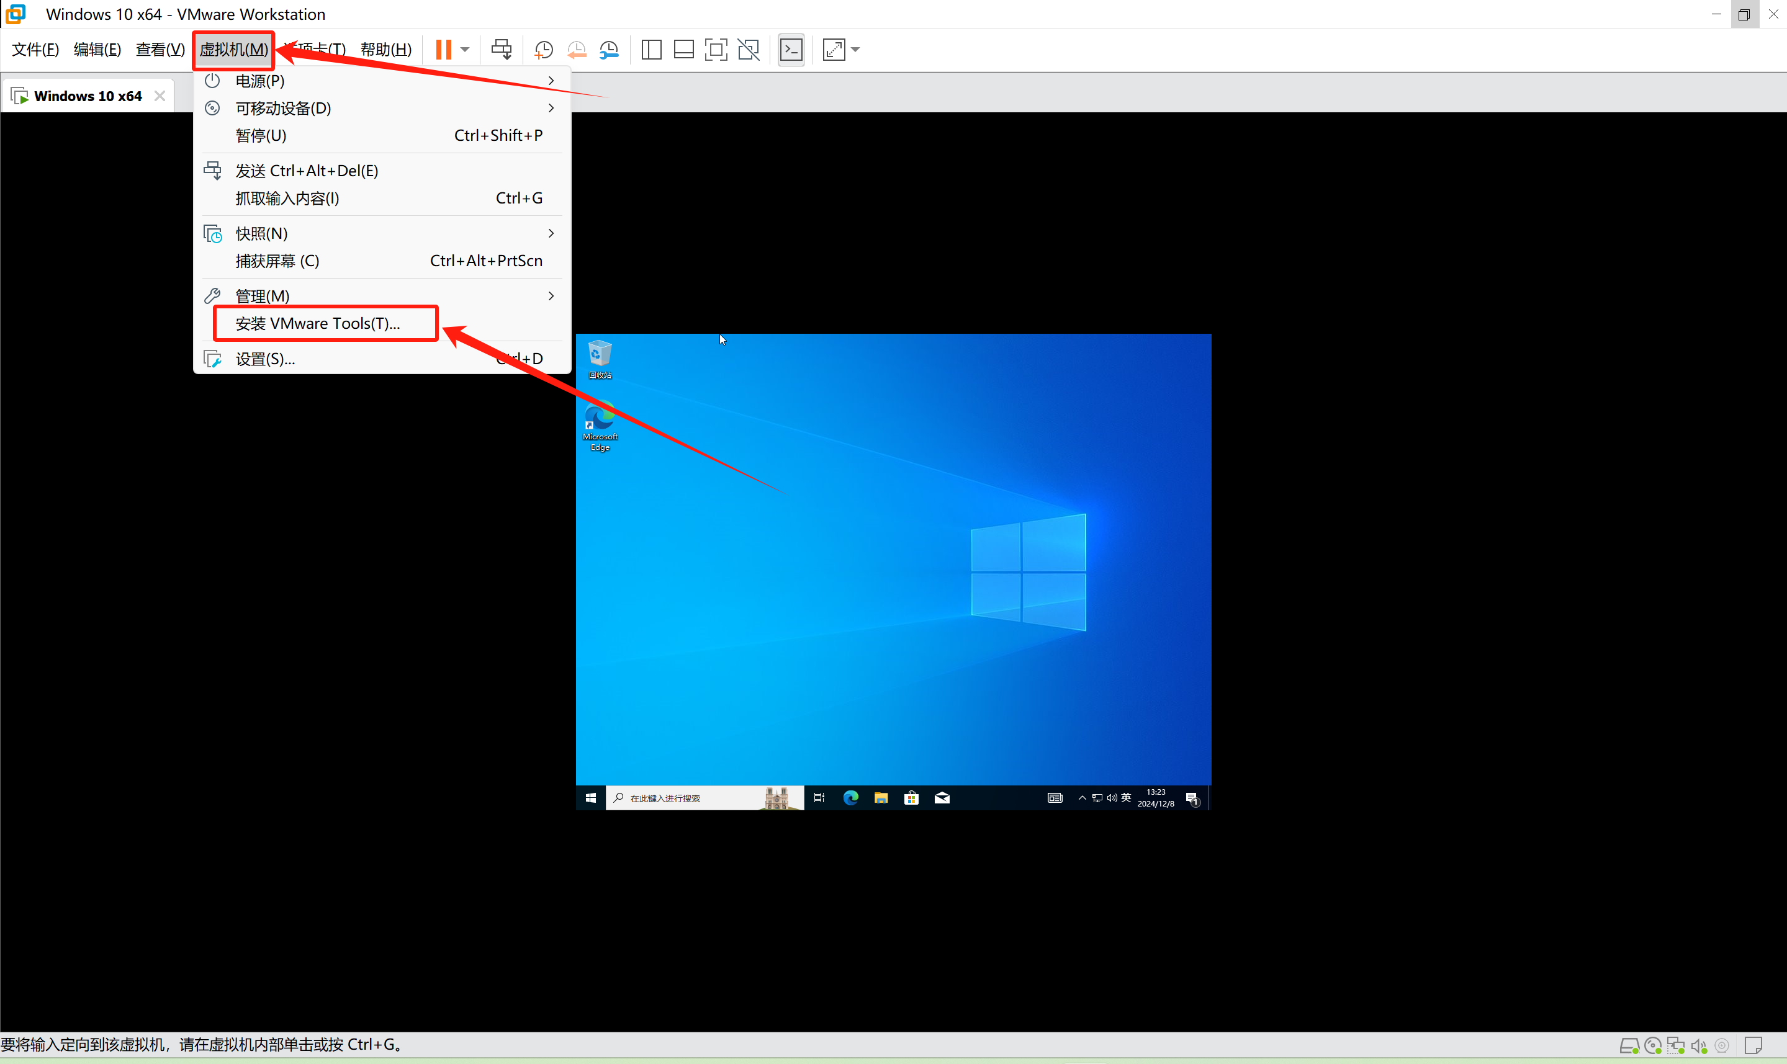
Task: Open stretch guest display dropdown arrow
Action: [855, 50]
